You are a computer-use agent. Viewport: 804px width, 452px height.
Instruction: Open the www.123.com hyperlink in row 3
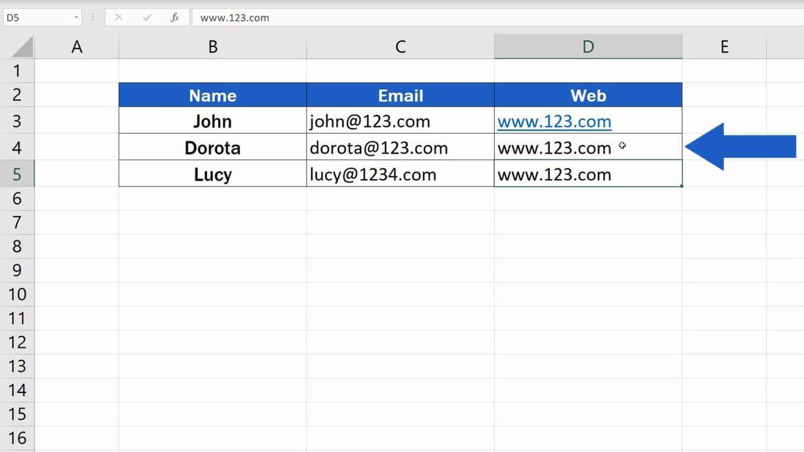[553, 121]
